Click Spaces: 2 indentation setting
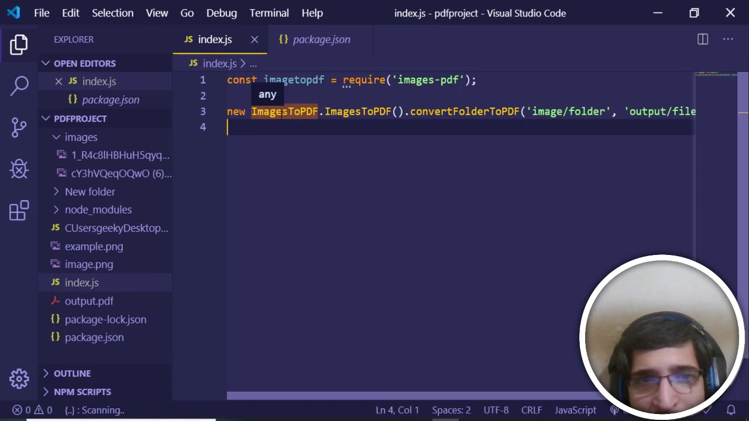This screenshot has height=421, width=749. point(451,410)
